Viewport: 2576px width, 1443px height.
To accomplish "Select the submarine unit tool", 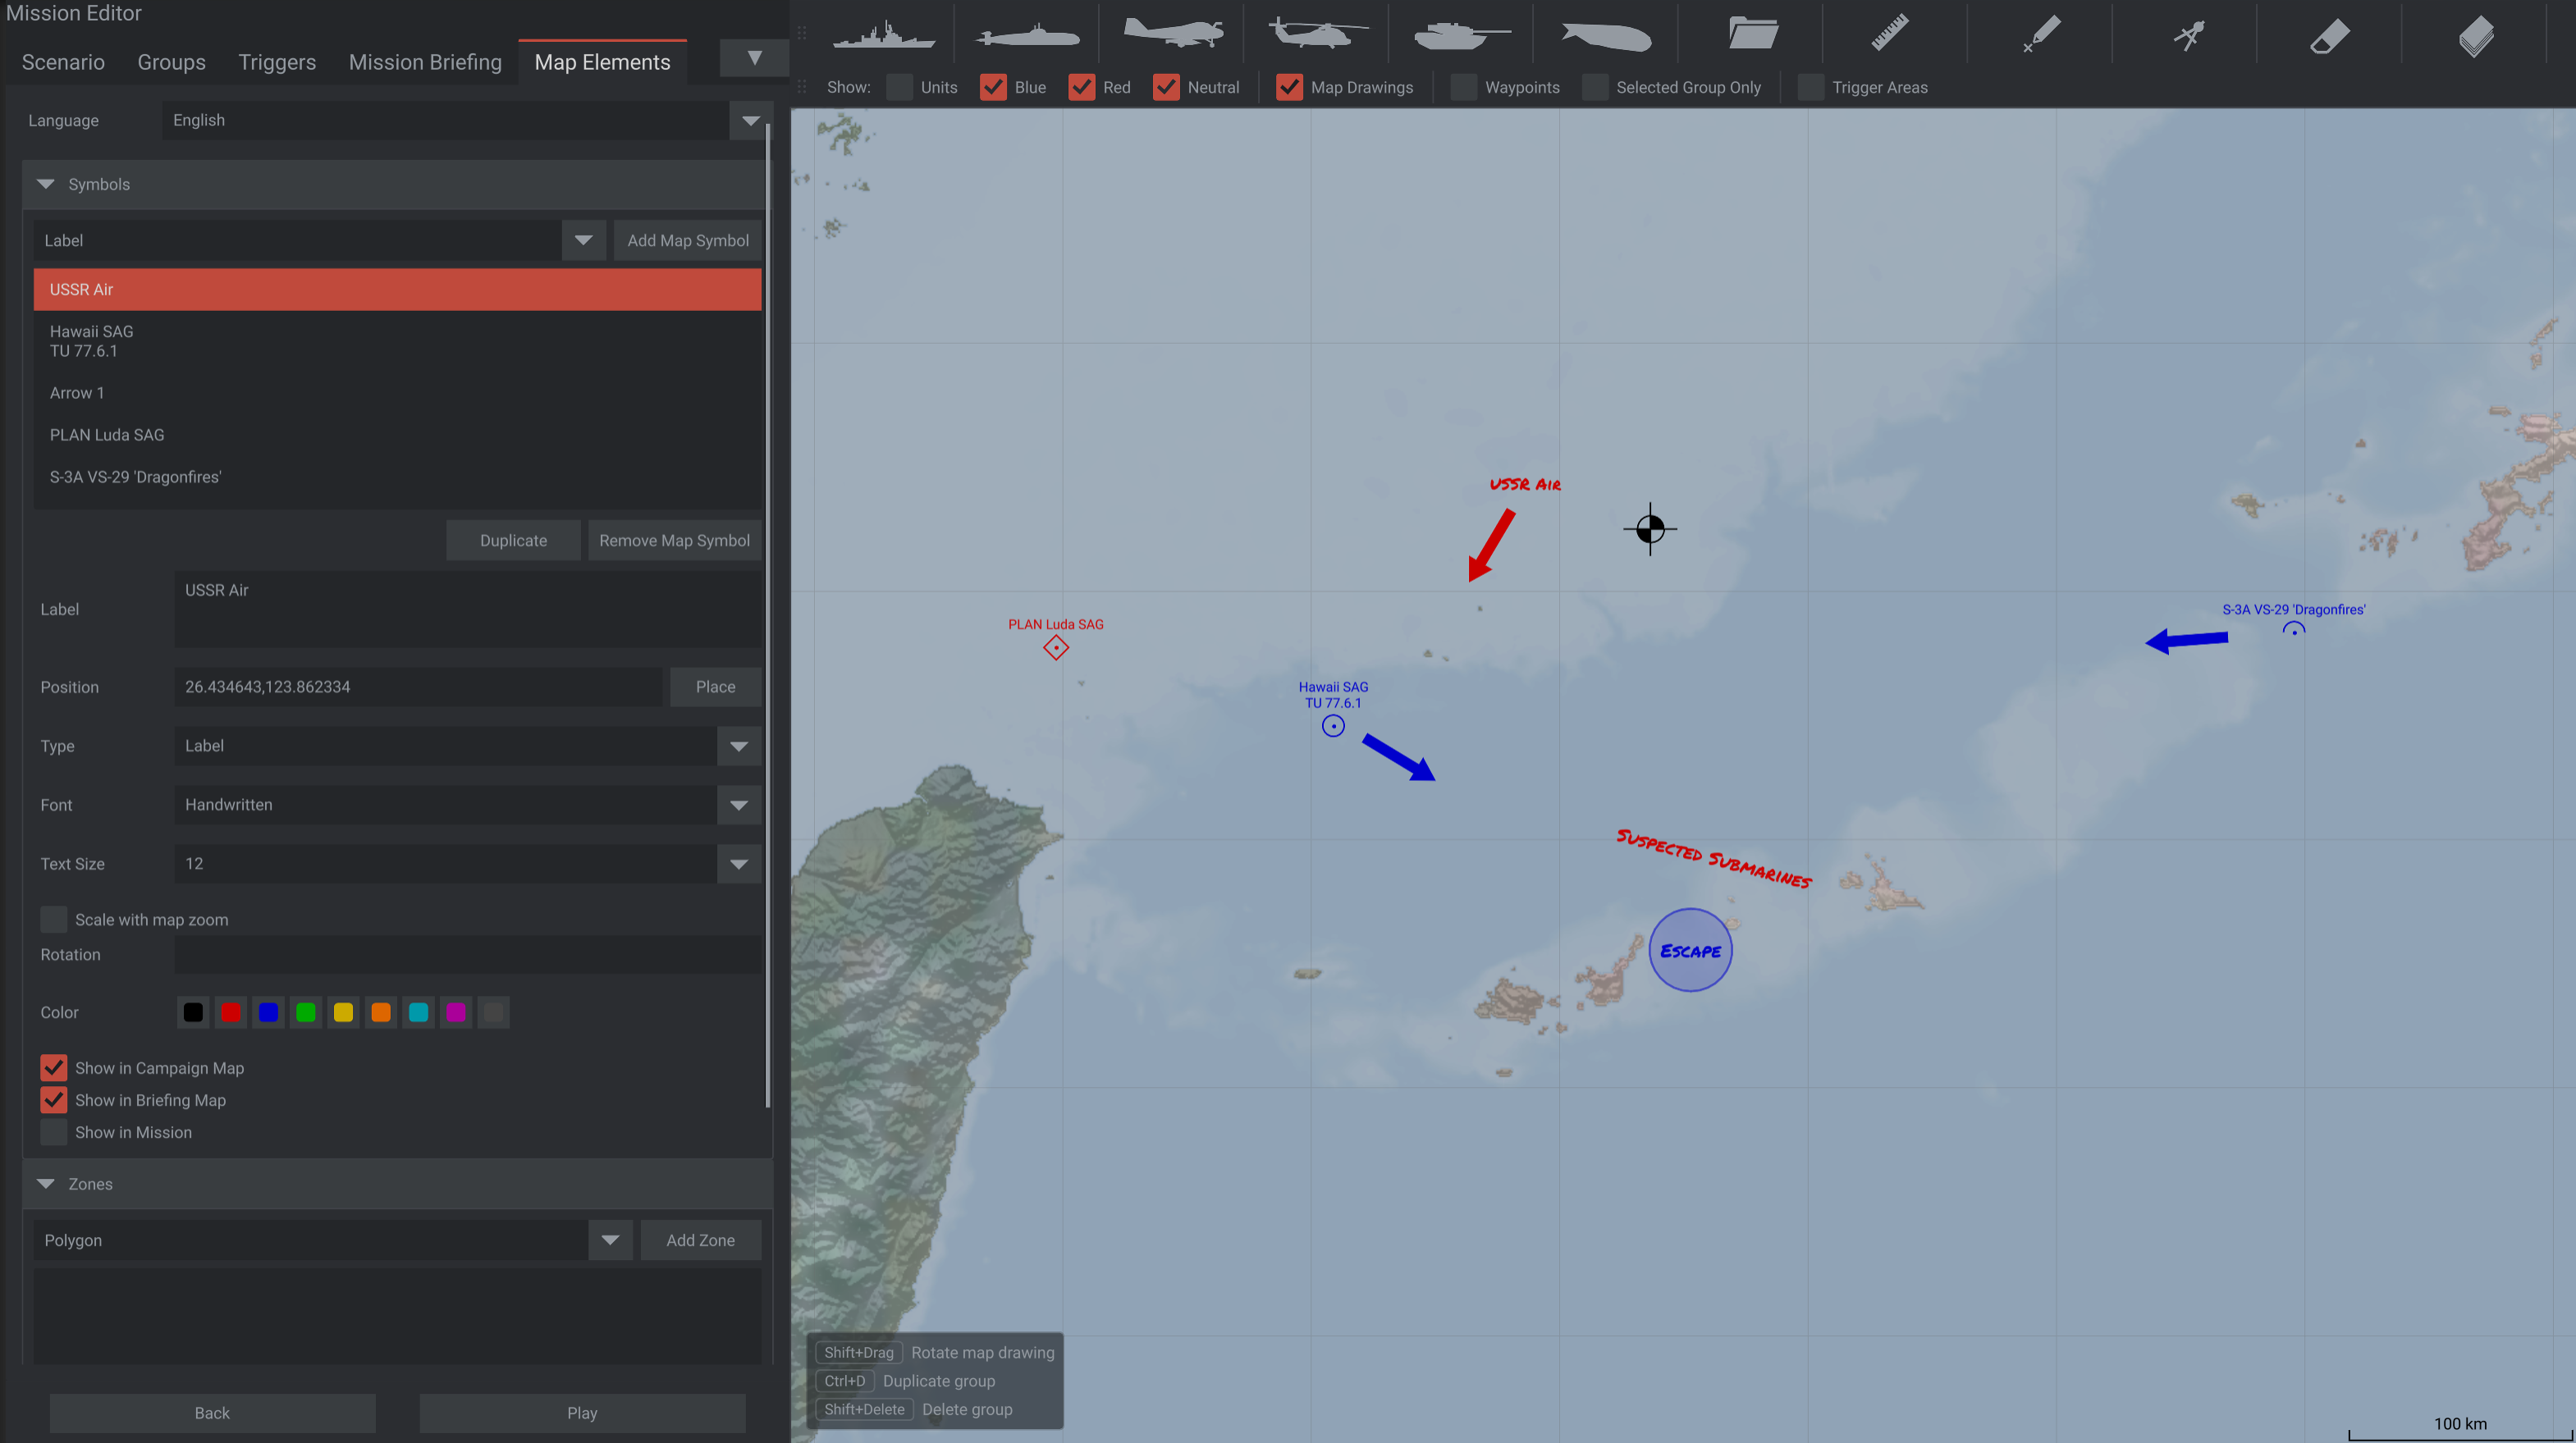I will pos(1027,35).
